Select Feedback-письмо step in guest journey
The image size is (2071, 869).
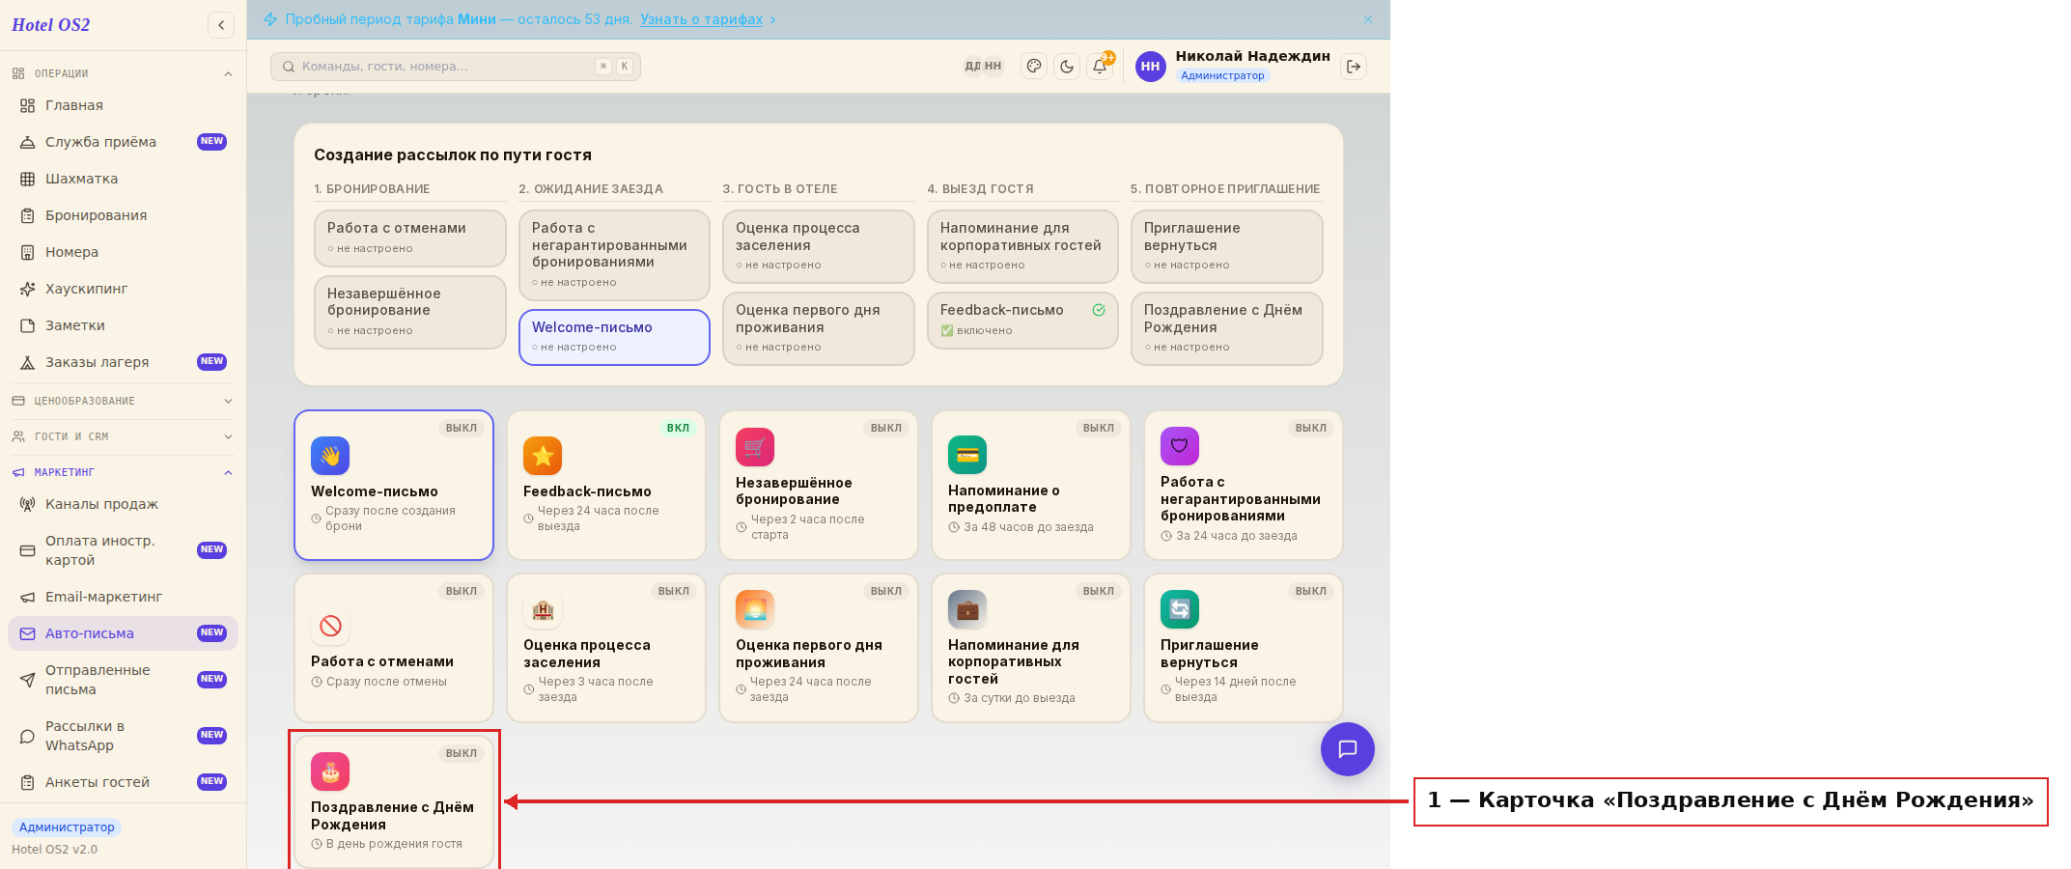point(1022,321)
